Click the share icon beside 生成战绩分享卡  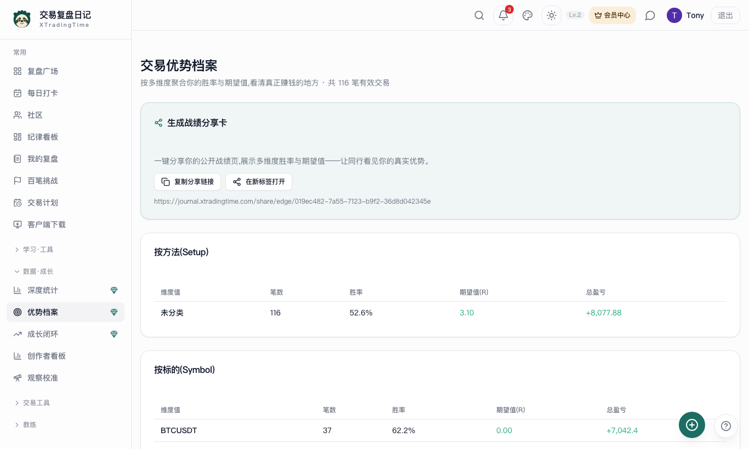tap(158, 123)
